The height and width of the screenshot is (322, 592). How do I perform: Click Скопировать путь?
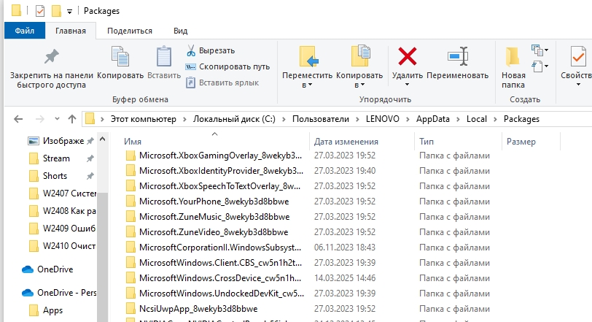click(x=227, y=66)
